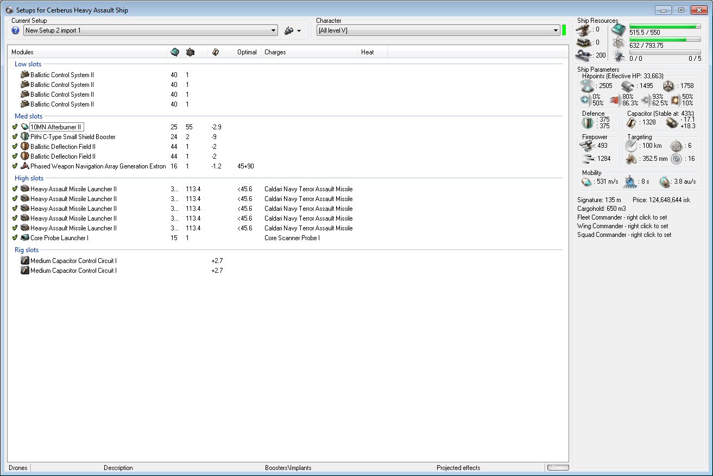Click the Firepower DPS icon showing 493

click(587, 146)
